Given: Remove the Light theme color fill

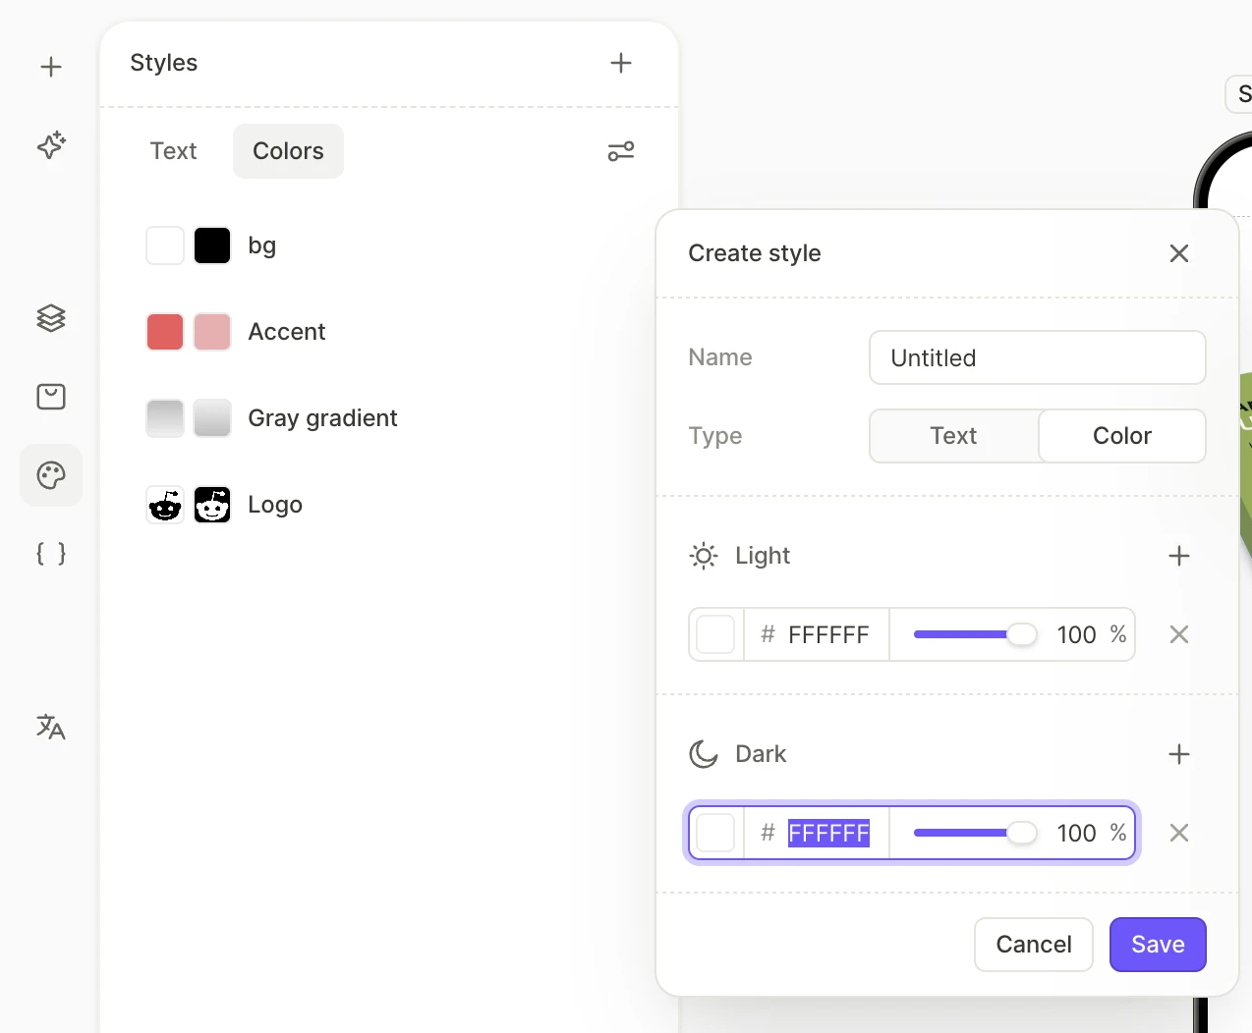Looking at the screenshot, I should tap(1179, 634).
